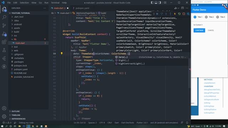Expand the build folder
The height and width of the screenshot is (128, 228).
[16, 32]
